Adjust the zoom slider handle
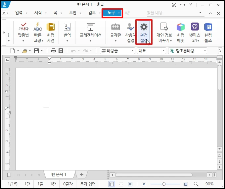 point(163,184)
